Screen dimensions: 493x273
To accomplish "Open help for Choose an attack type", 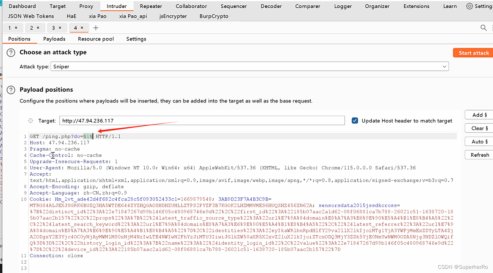I will tap(11, 53).
